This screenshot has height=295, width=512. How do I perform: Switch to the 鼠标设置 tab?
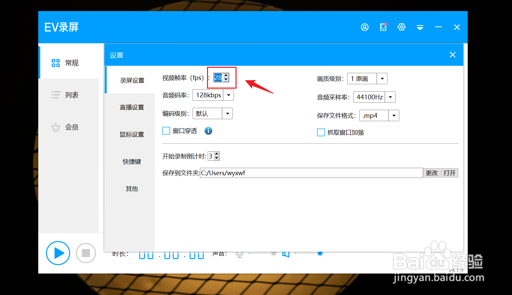132,134
